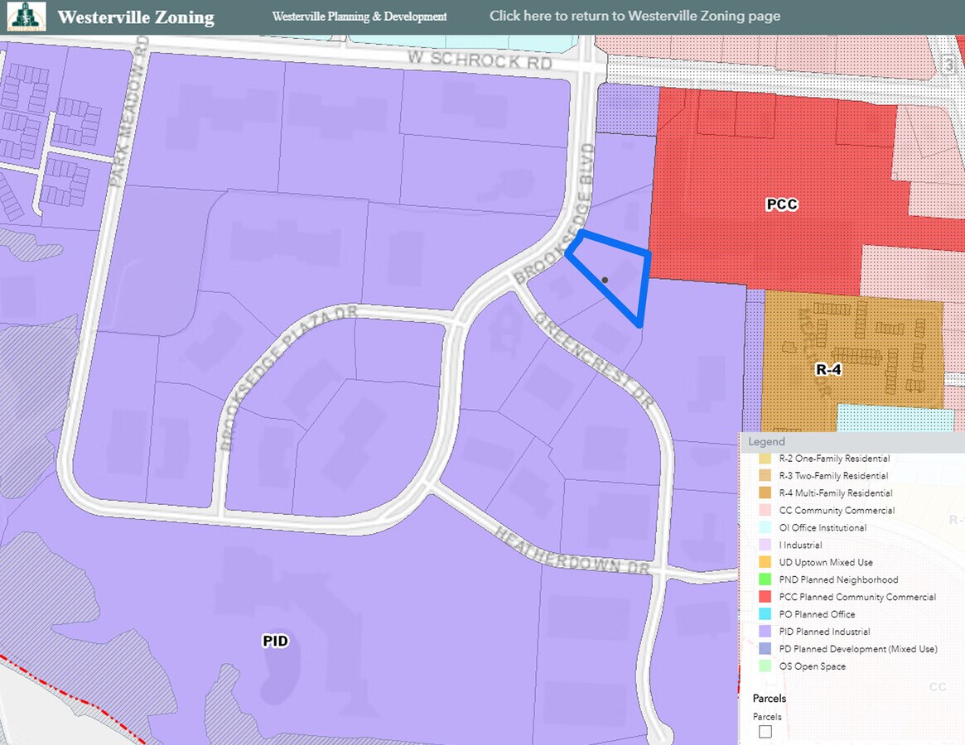The width and height of the screenshot is (965, 745).
Task: Click the return to Westerville Zoning page link
Action: click(x=634, y=17)
